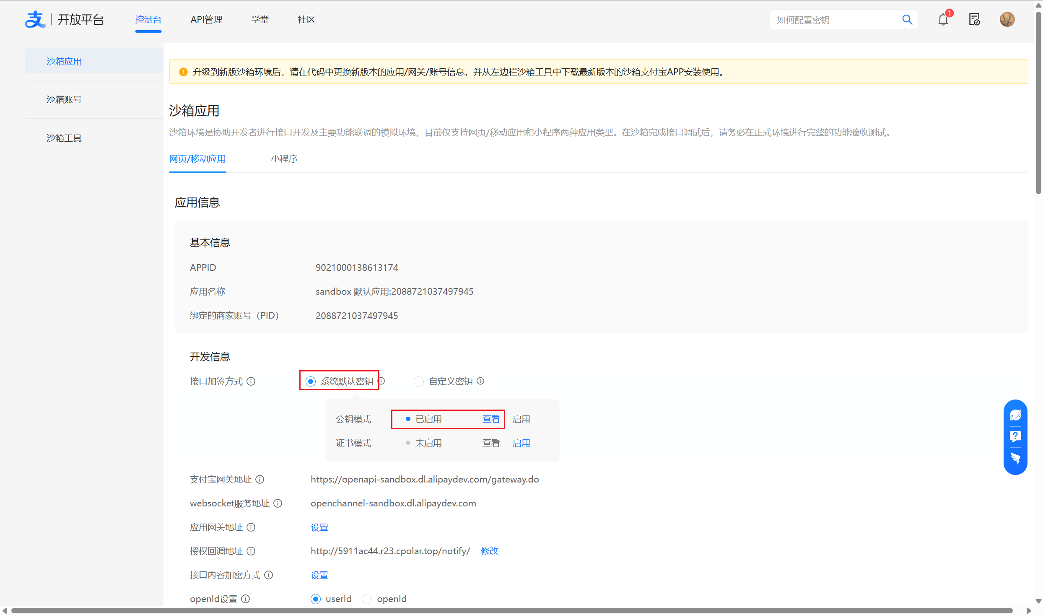The image size is (1043, 615).
Task: Click the search magnifier icon
Action: [907, 20]
